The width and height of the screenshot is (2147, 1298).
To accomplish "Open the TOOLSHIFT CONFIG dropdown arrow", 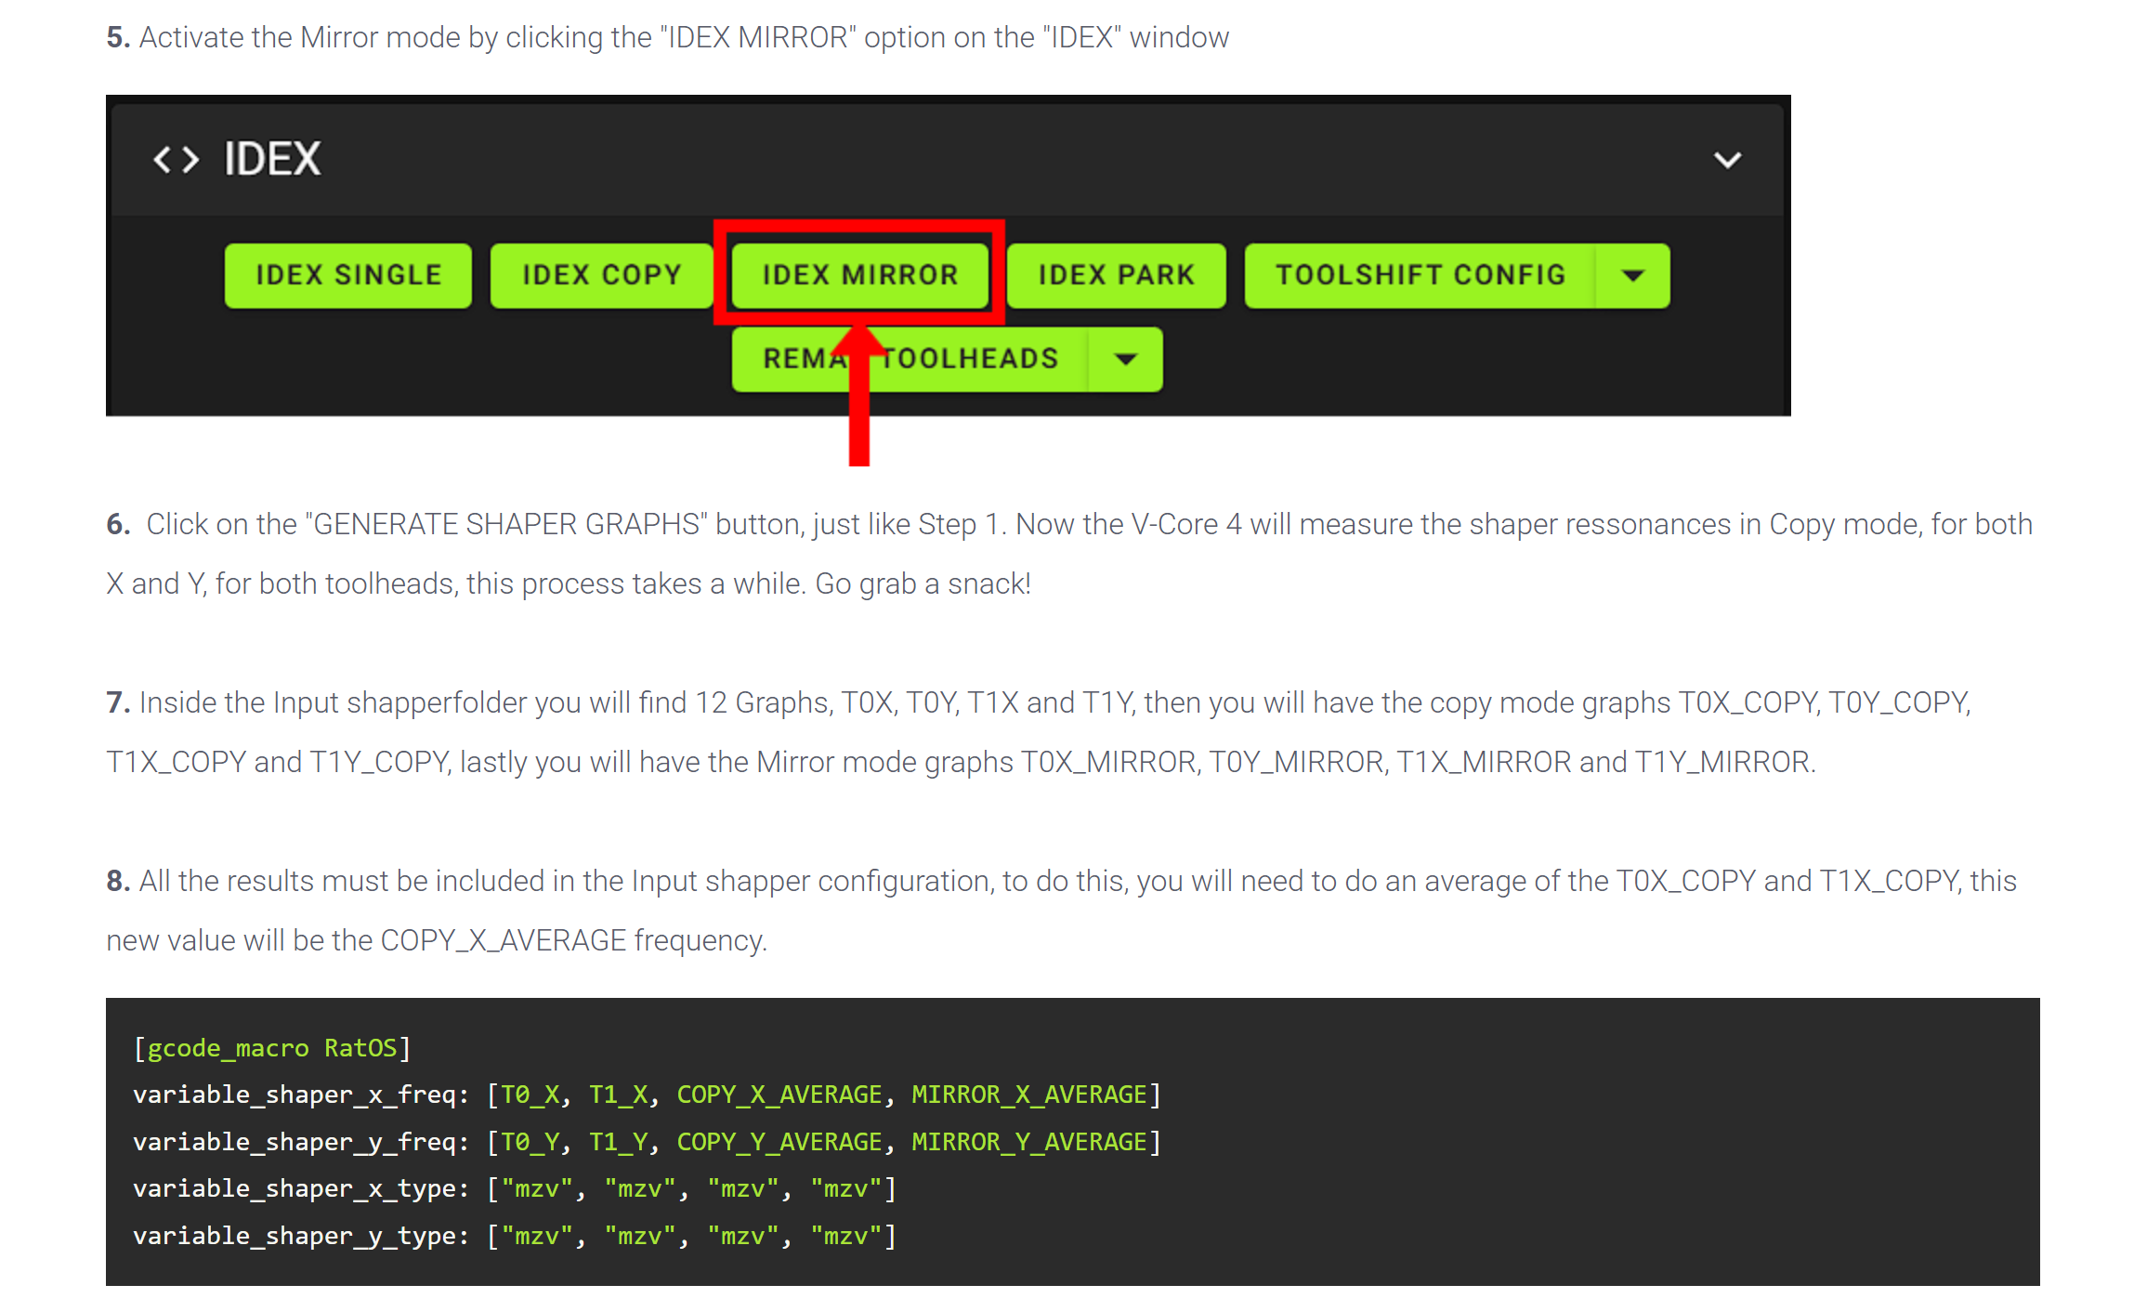I will pyautogui.click(x=1632, y=275).
